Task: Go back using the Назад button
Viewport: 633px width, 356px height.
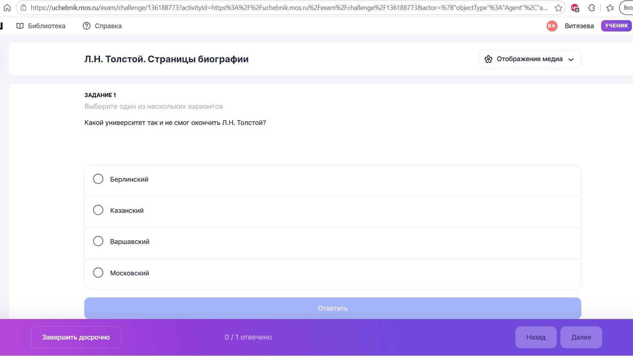Action: click(536, 337)
